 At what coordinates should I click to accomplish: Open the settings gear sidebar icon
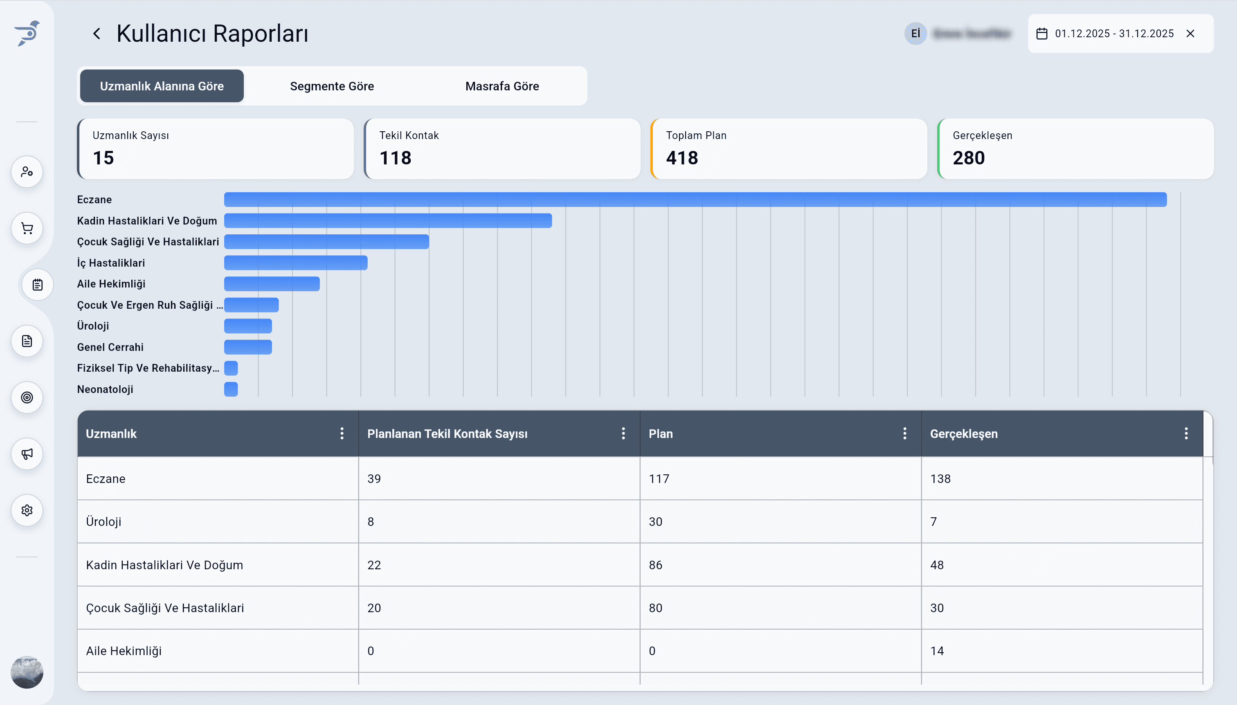(27, 510)
